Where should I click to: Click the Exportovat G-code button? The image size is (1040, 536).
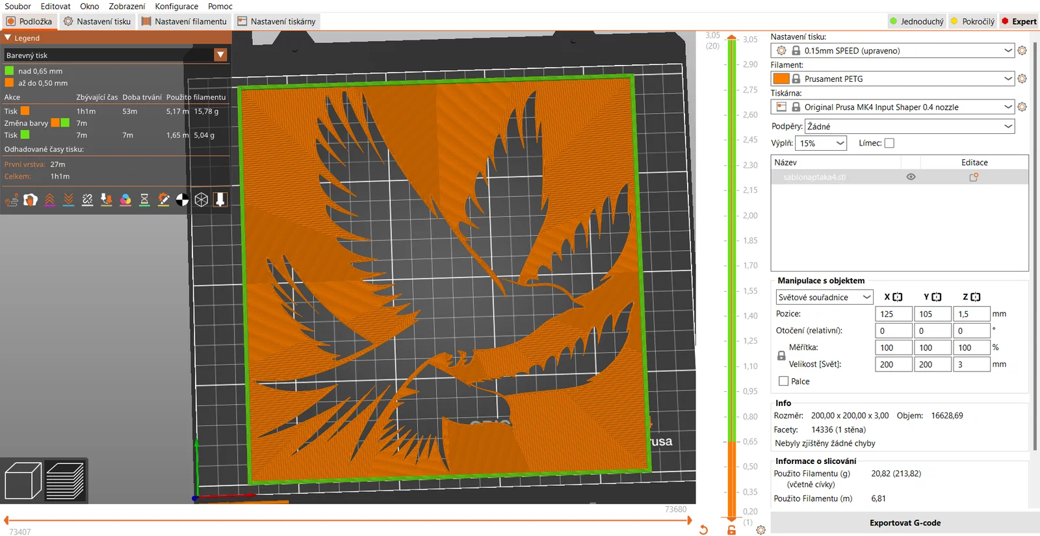coord(905,523)
